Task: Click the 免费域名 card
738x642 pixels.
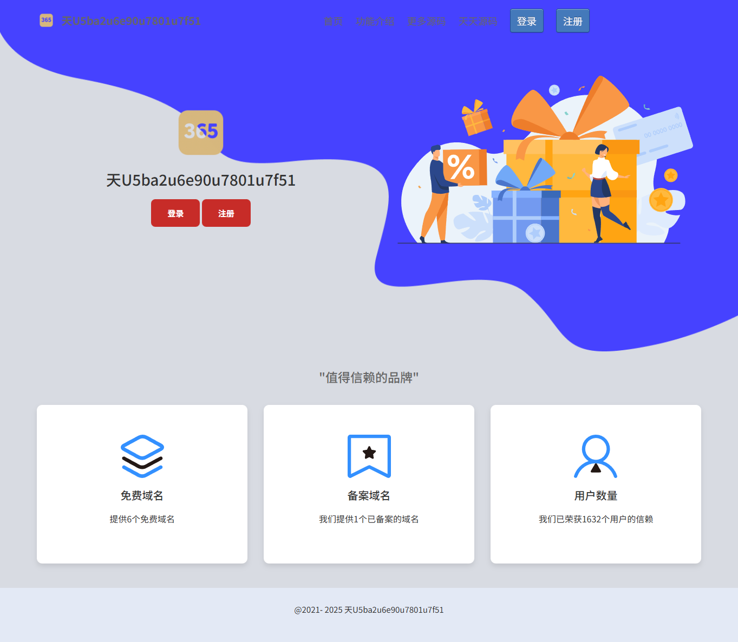Action: pyautogui.click(x=141, y=484)
